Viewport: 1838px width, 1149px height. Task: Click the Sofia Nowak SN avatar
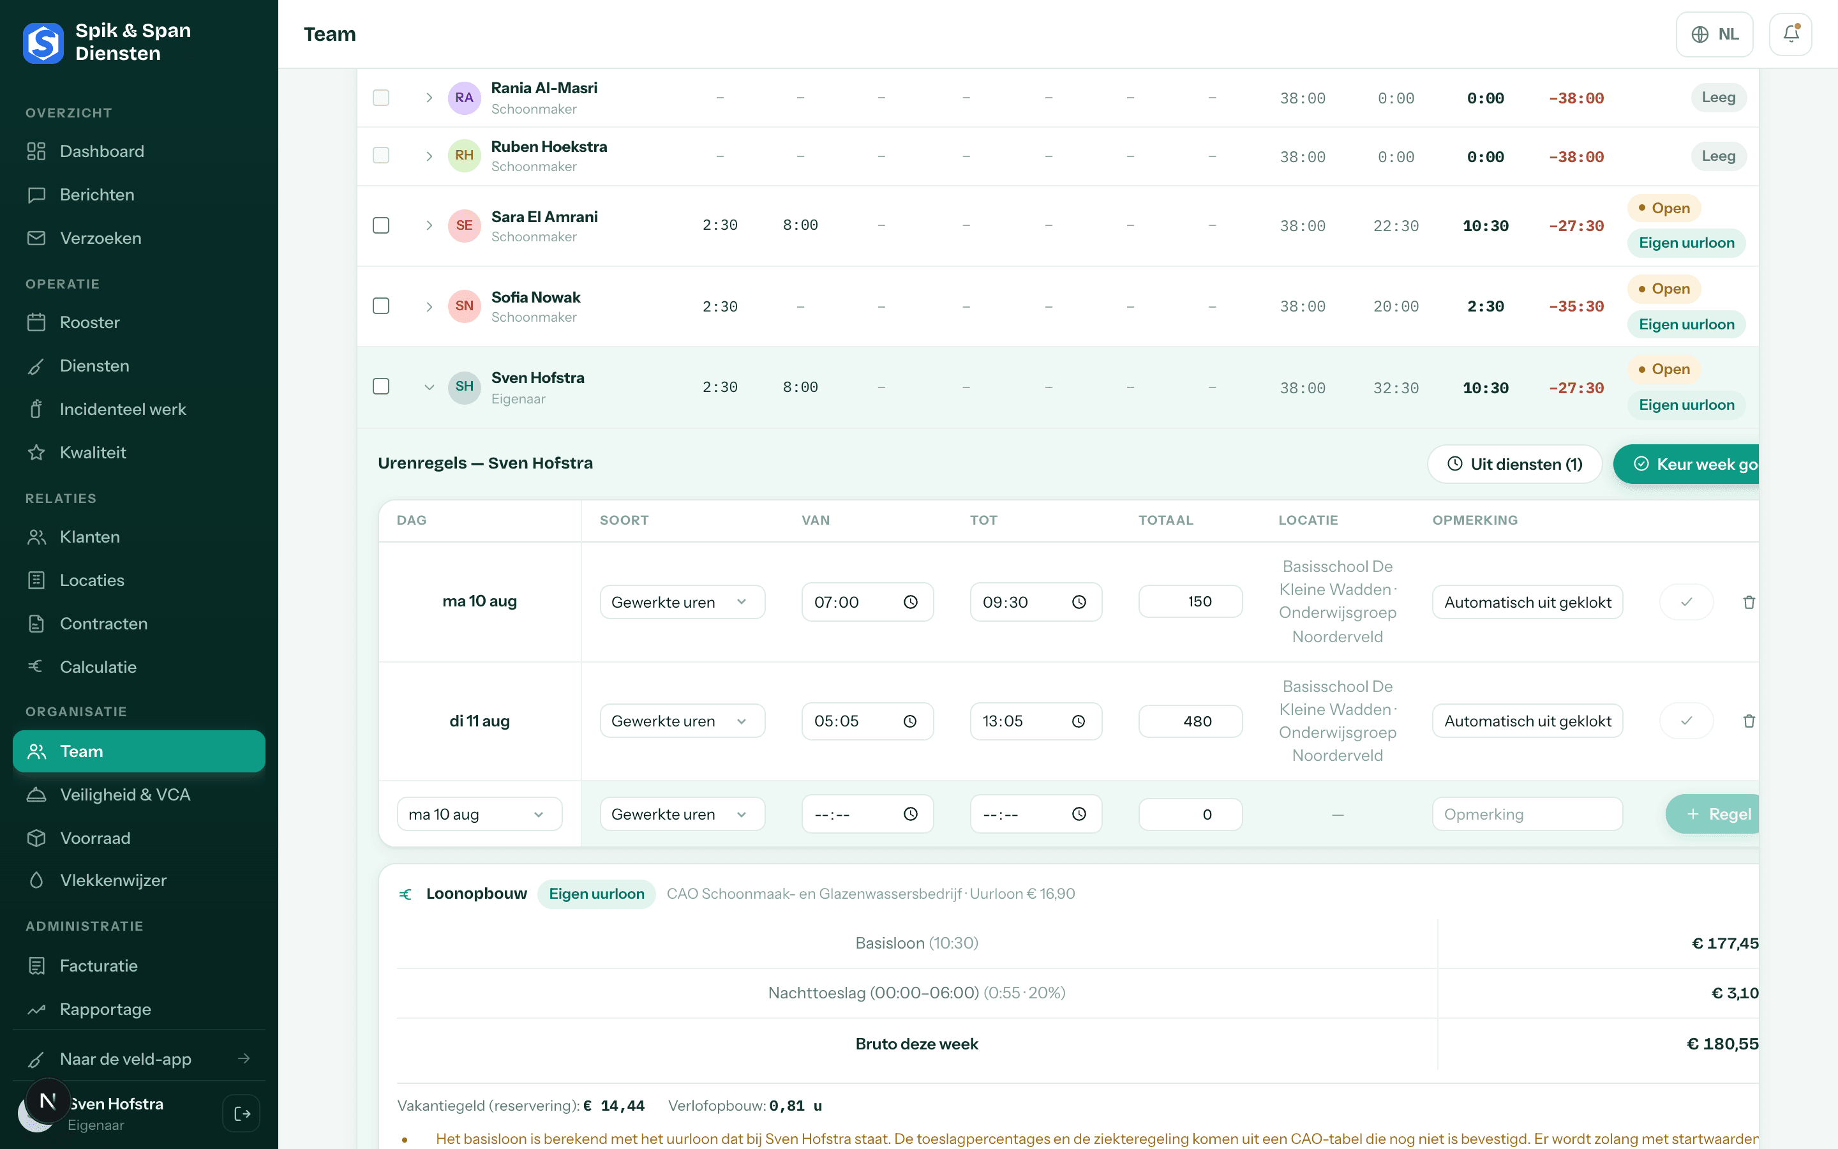pos(464,306)
